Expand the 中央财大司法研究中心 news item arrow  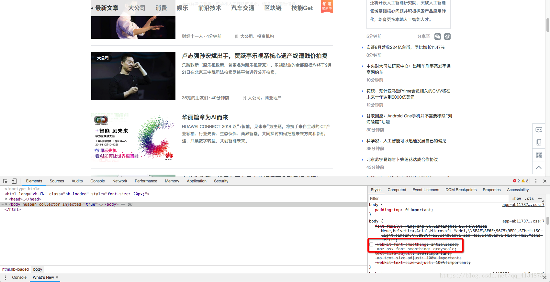click(x=362, y=66)
